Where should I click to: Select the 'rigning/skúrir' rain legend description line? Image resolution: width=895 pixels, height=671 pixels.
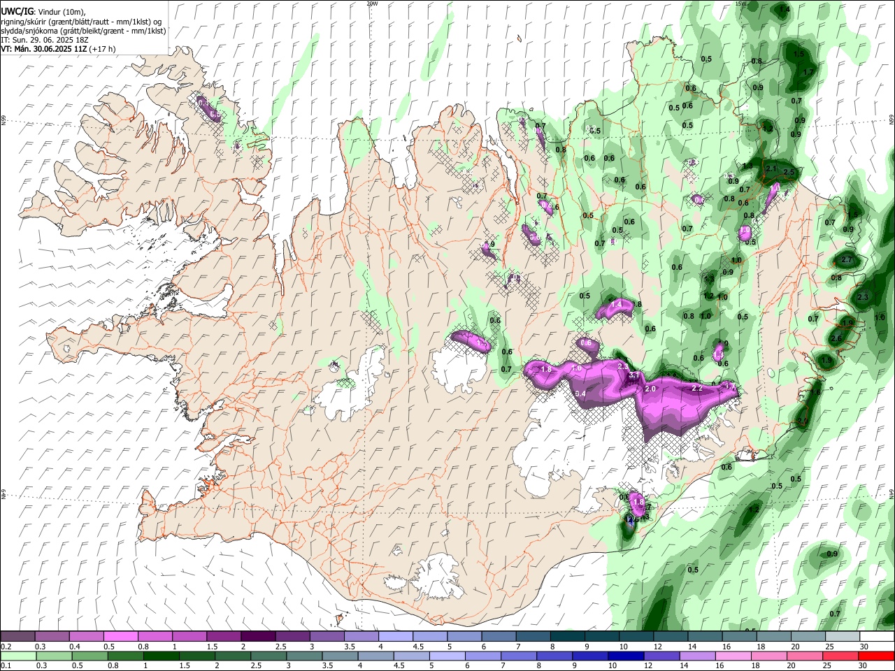[x=83, y=22]
